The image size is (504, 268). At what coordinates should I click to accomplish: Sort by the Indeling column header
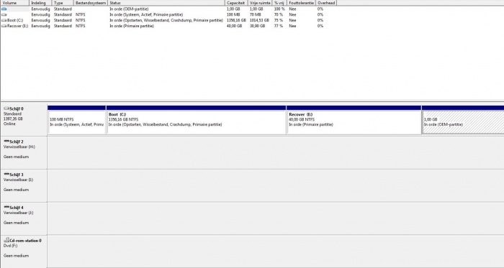[40, 3]
